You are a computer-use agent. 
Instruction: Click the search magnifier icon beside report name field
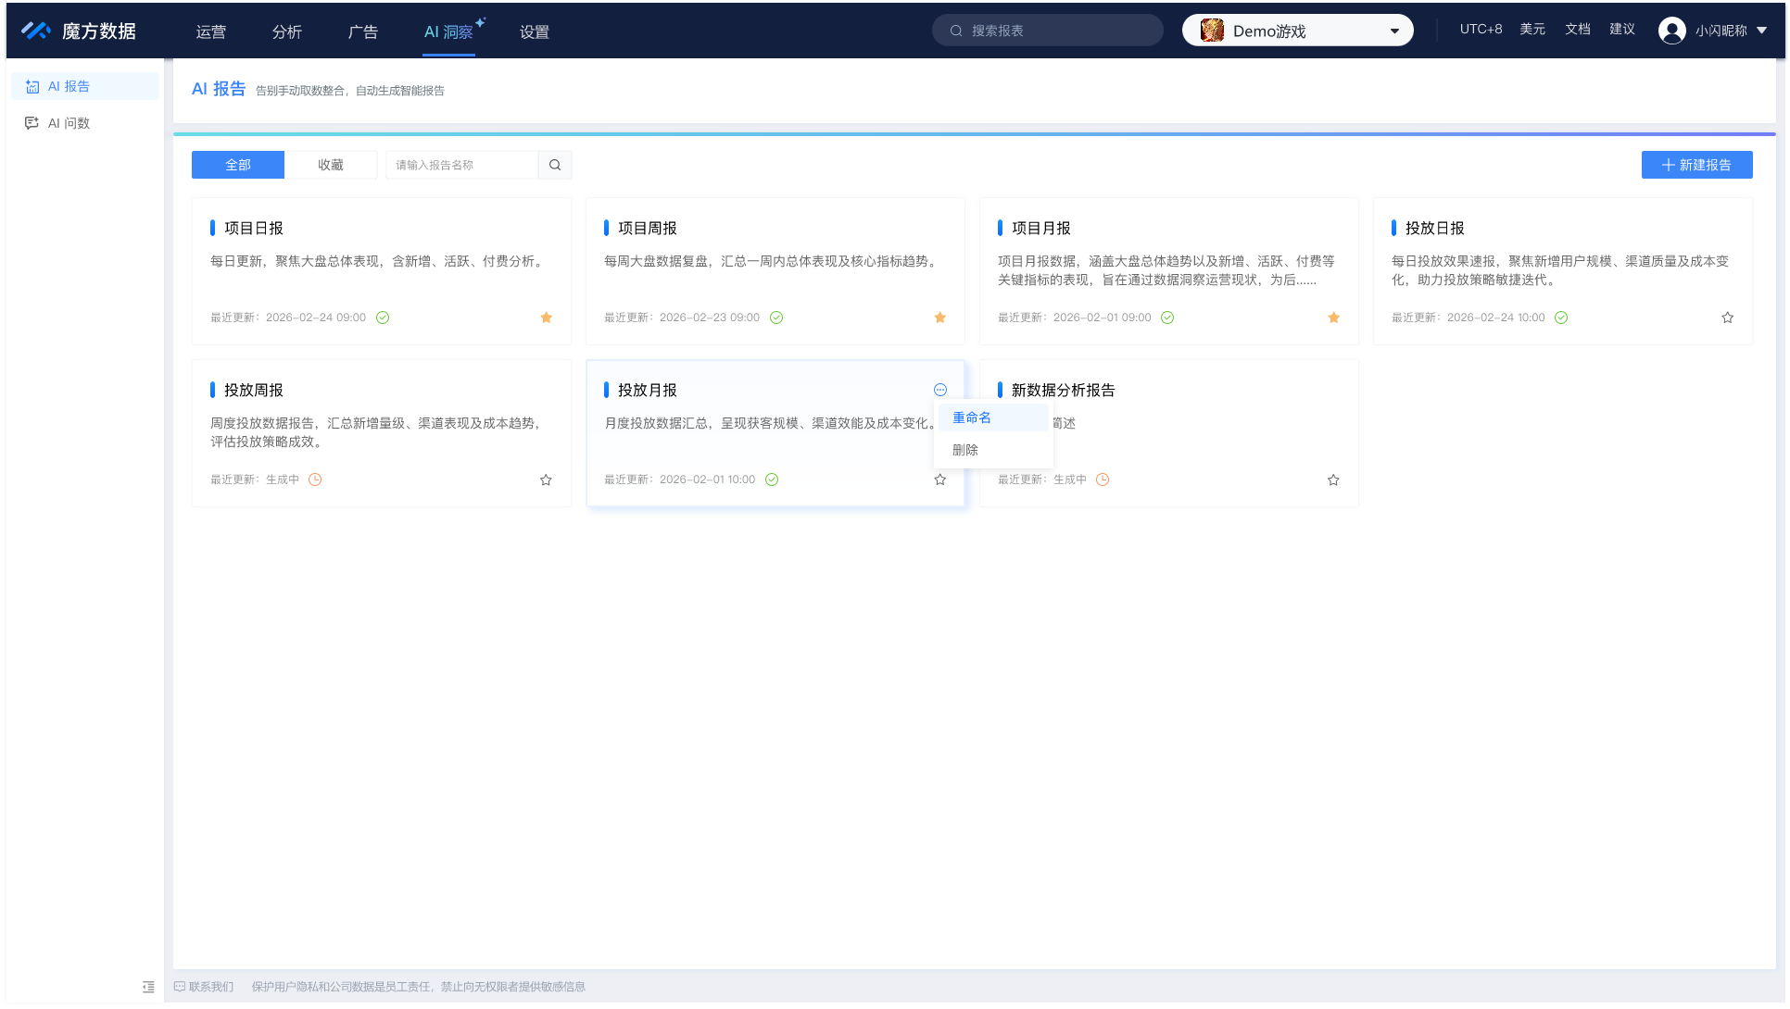click(555, 164)
